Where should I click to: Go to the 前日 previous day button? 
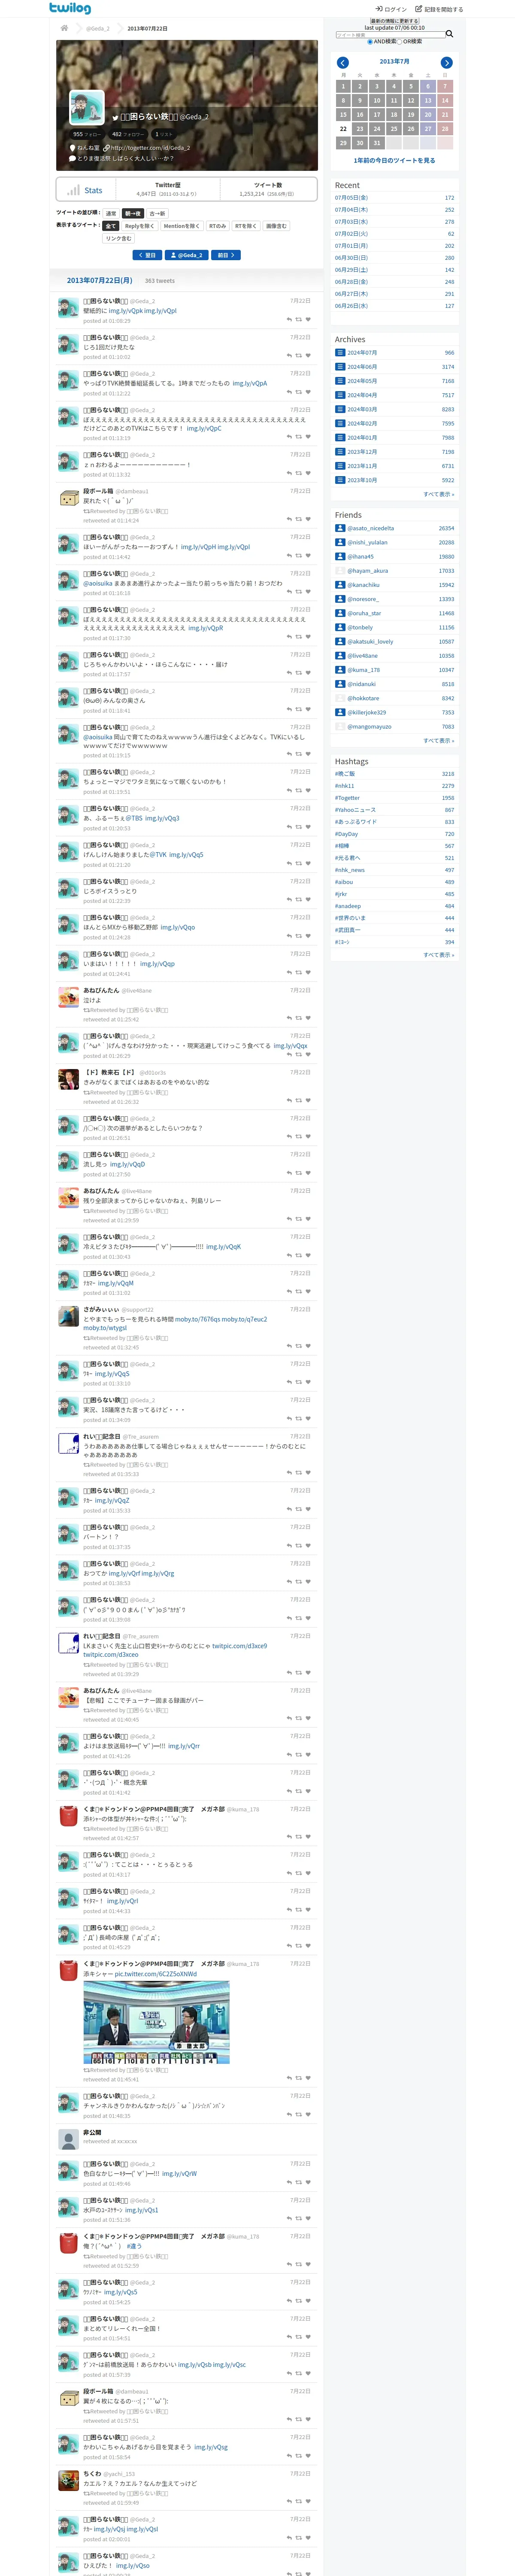tap(226, 255)
